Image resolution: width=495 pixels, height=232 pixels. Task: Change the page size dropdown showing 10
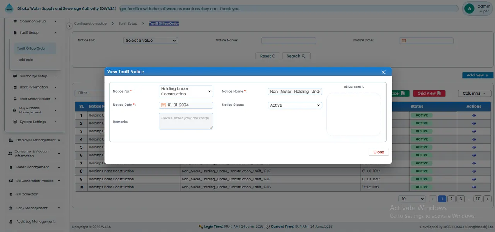[x=413, y=199]
